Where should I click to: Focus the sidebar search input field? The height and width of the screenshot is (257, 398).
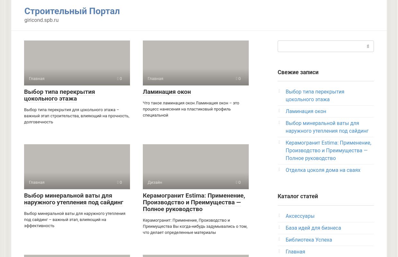tap(326, 46)
